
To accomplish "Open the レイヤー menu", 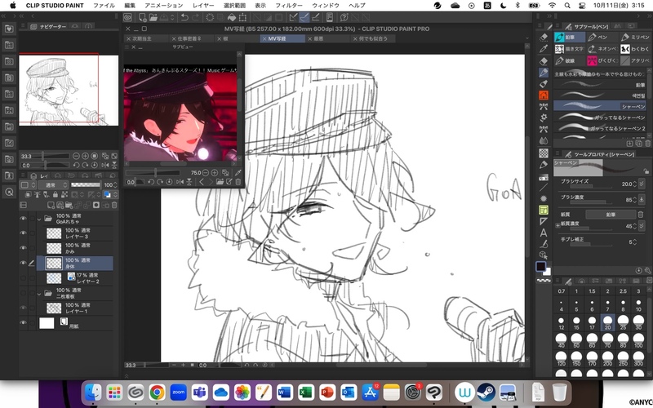I will pos(203,6).
